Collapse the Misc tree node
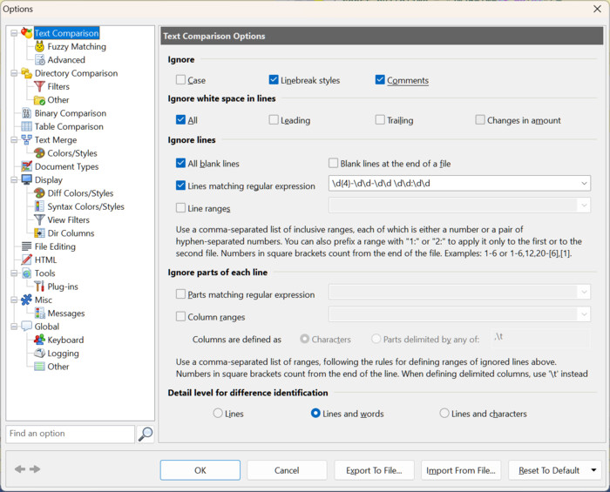This screenshot has height=492, width=610. pos(14,300)
